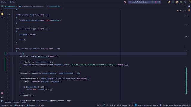Open the LF line separator selector

(115, 105)
